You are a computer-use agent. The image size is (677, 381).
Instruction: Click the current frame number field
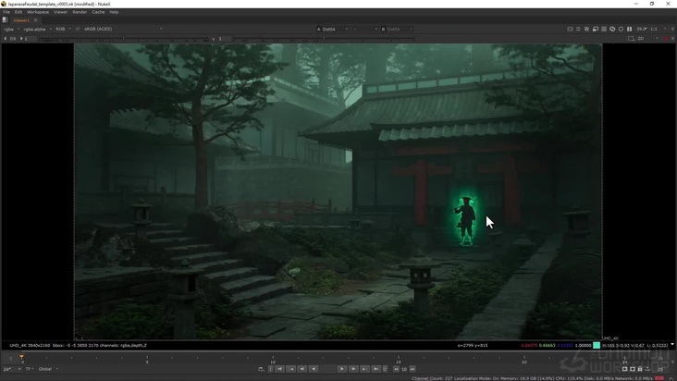pyautogui.click(x=327, y=369)
